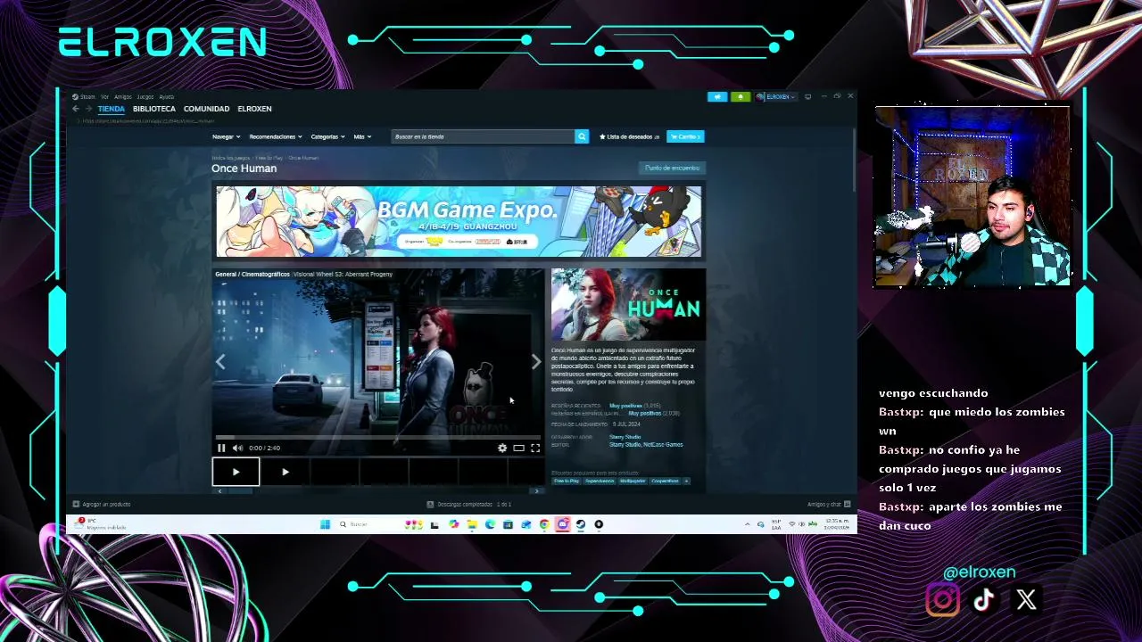Open the Juegos menu
This screenshot has width=1142, height=642.
(x=145, y=96)
